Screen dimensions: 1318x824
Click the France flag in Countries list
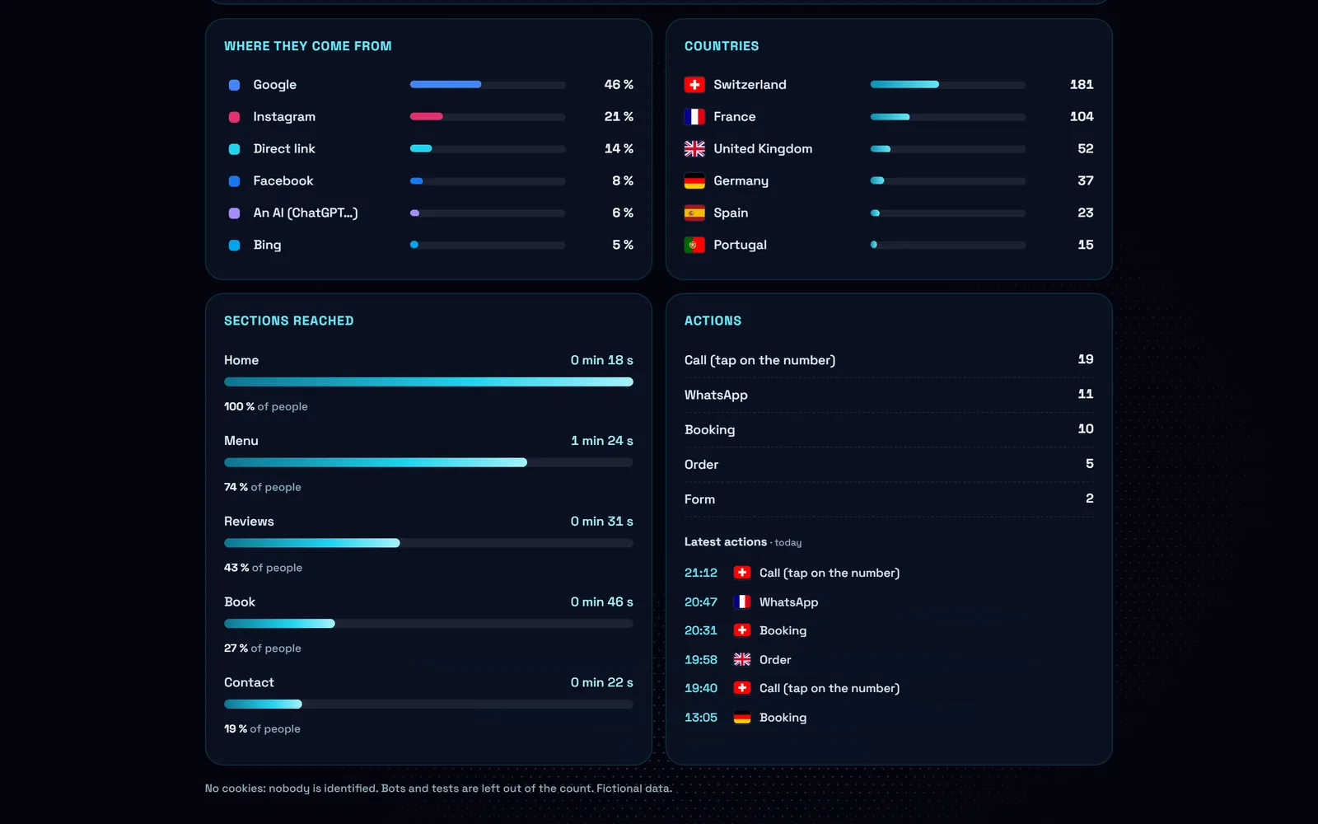(x=694, y=117)
